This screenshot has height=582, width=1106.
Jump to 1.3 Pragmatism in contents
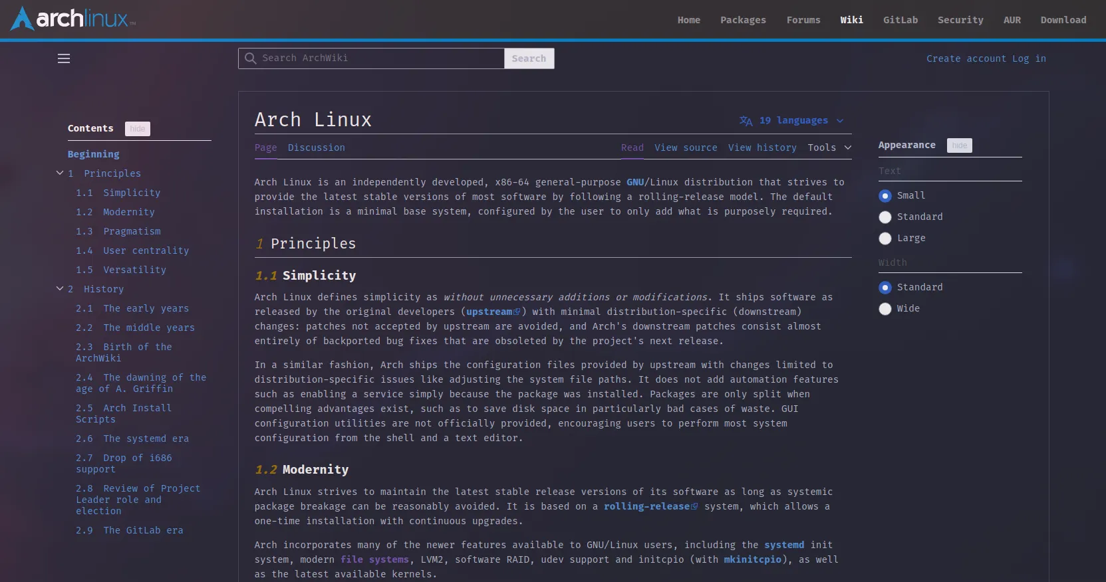point(118,231)
